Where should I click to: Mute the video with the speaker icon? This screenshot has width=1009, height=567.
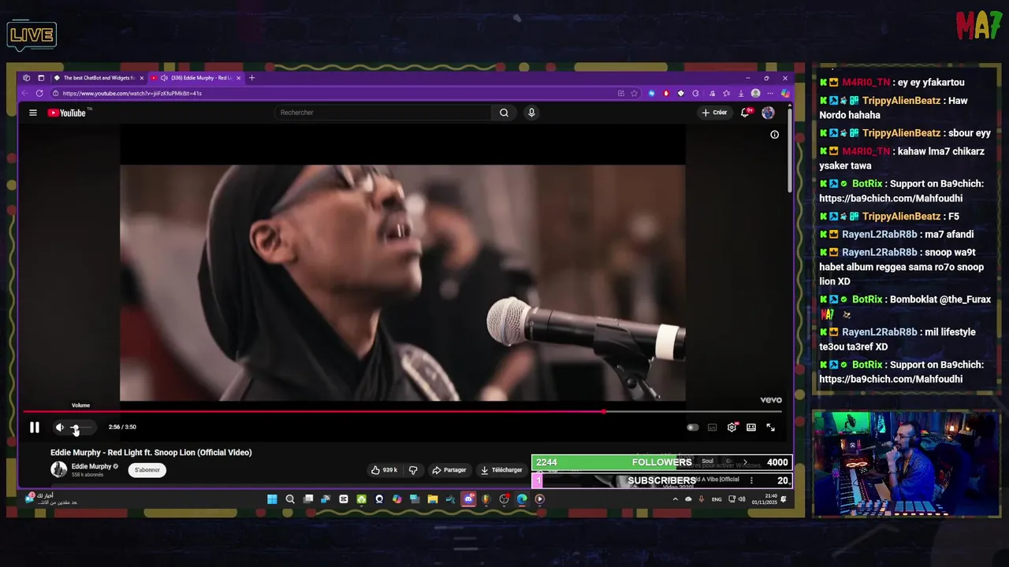point(60,428)
